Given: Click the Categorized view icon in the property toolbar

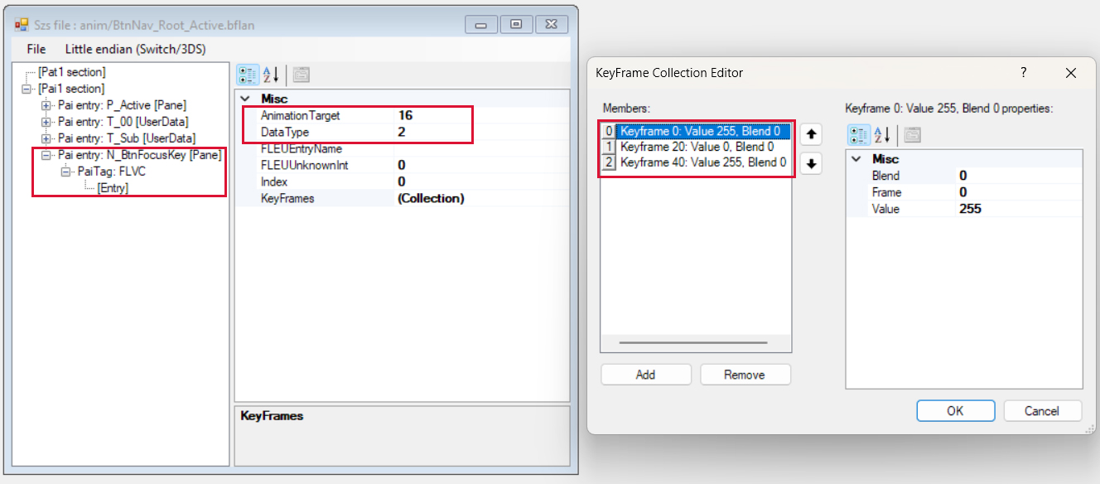Looking at the screenshot, I should 248,75.
